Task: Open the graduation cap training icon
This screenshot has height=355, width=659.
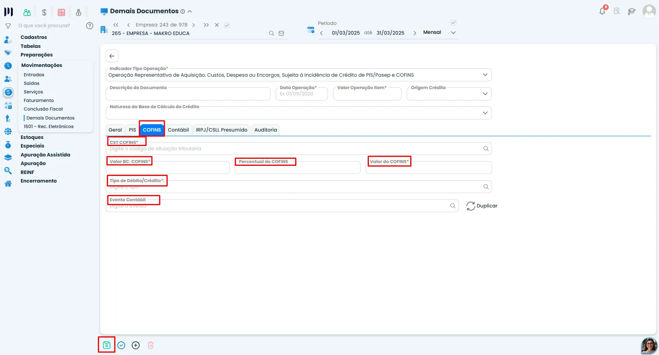Action: pyautogui.click(x=632, y=11)
